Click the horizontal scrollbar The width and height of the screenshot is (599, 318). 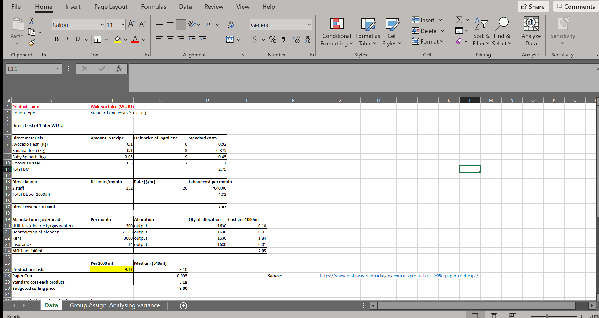click(x=477, y=305)
